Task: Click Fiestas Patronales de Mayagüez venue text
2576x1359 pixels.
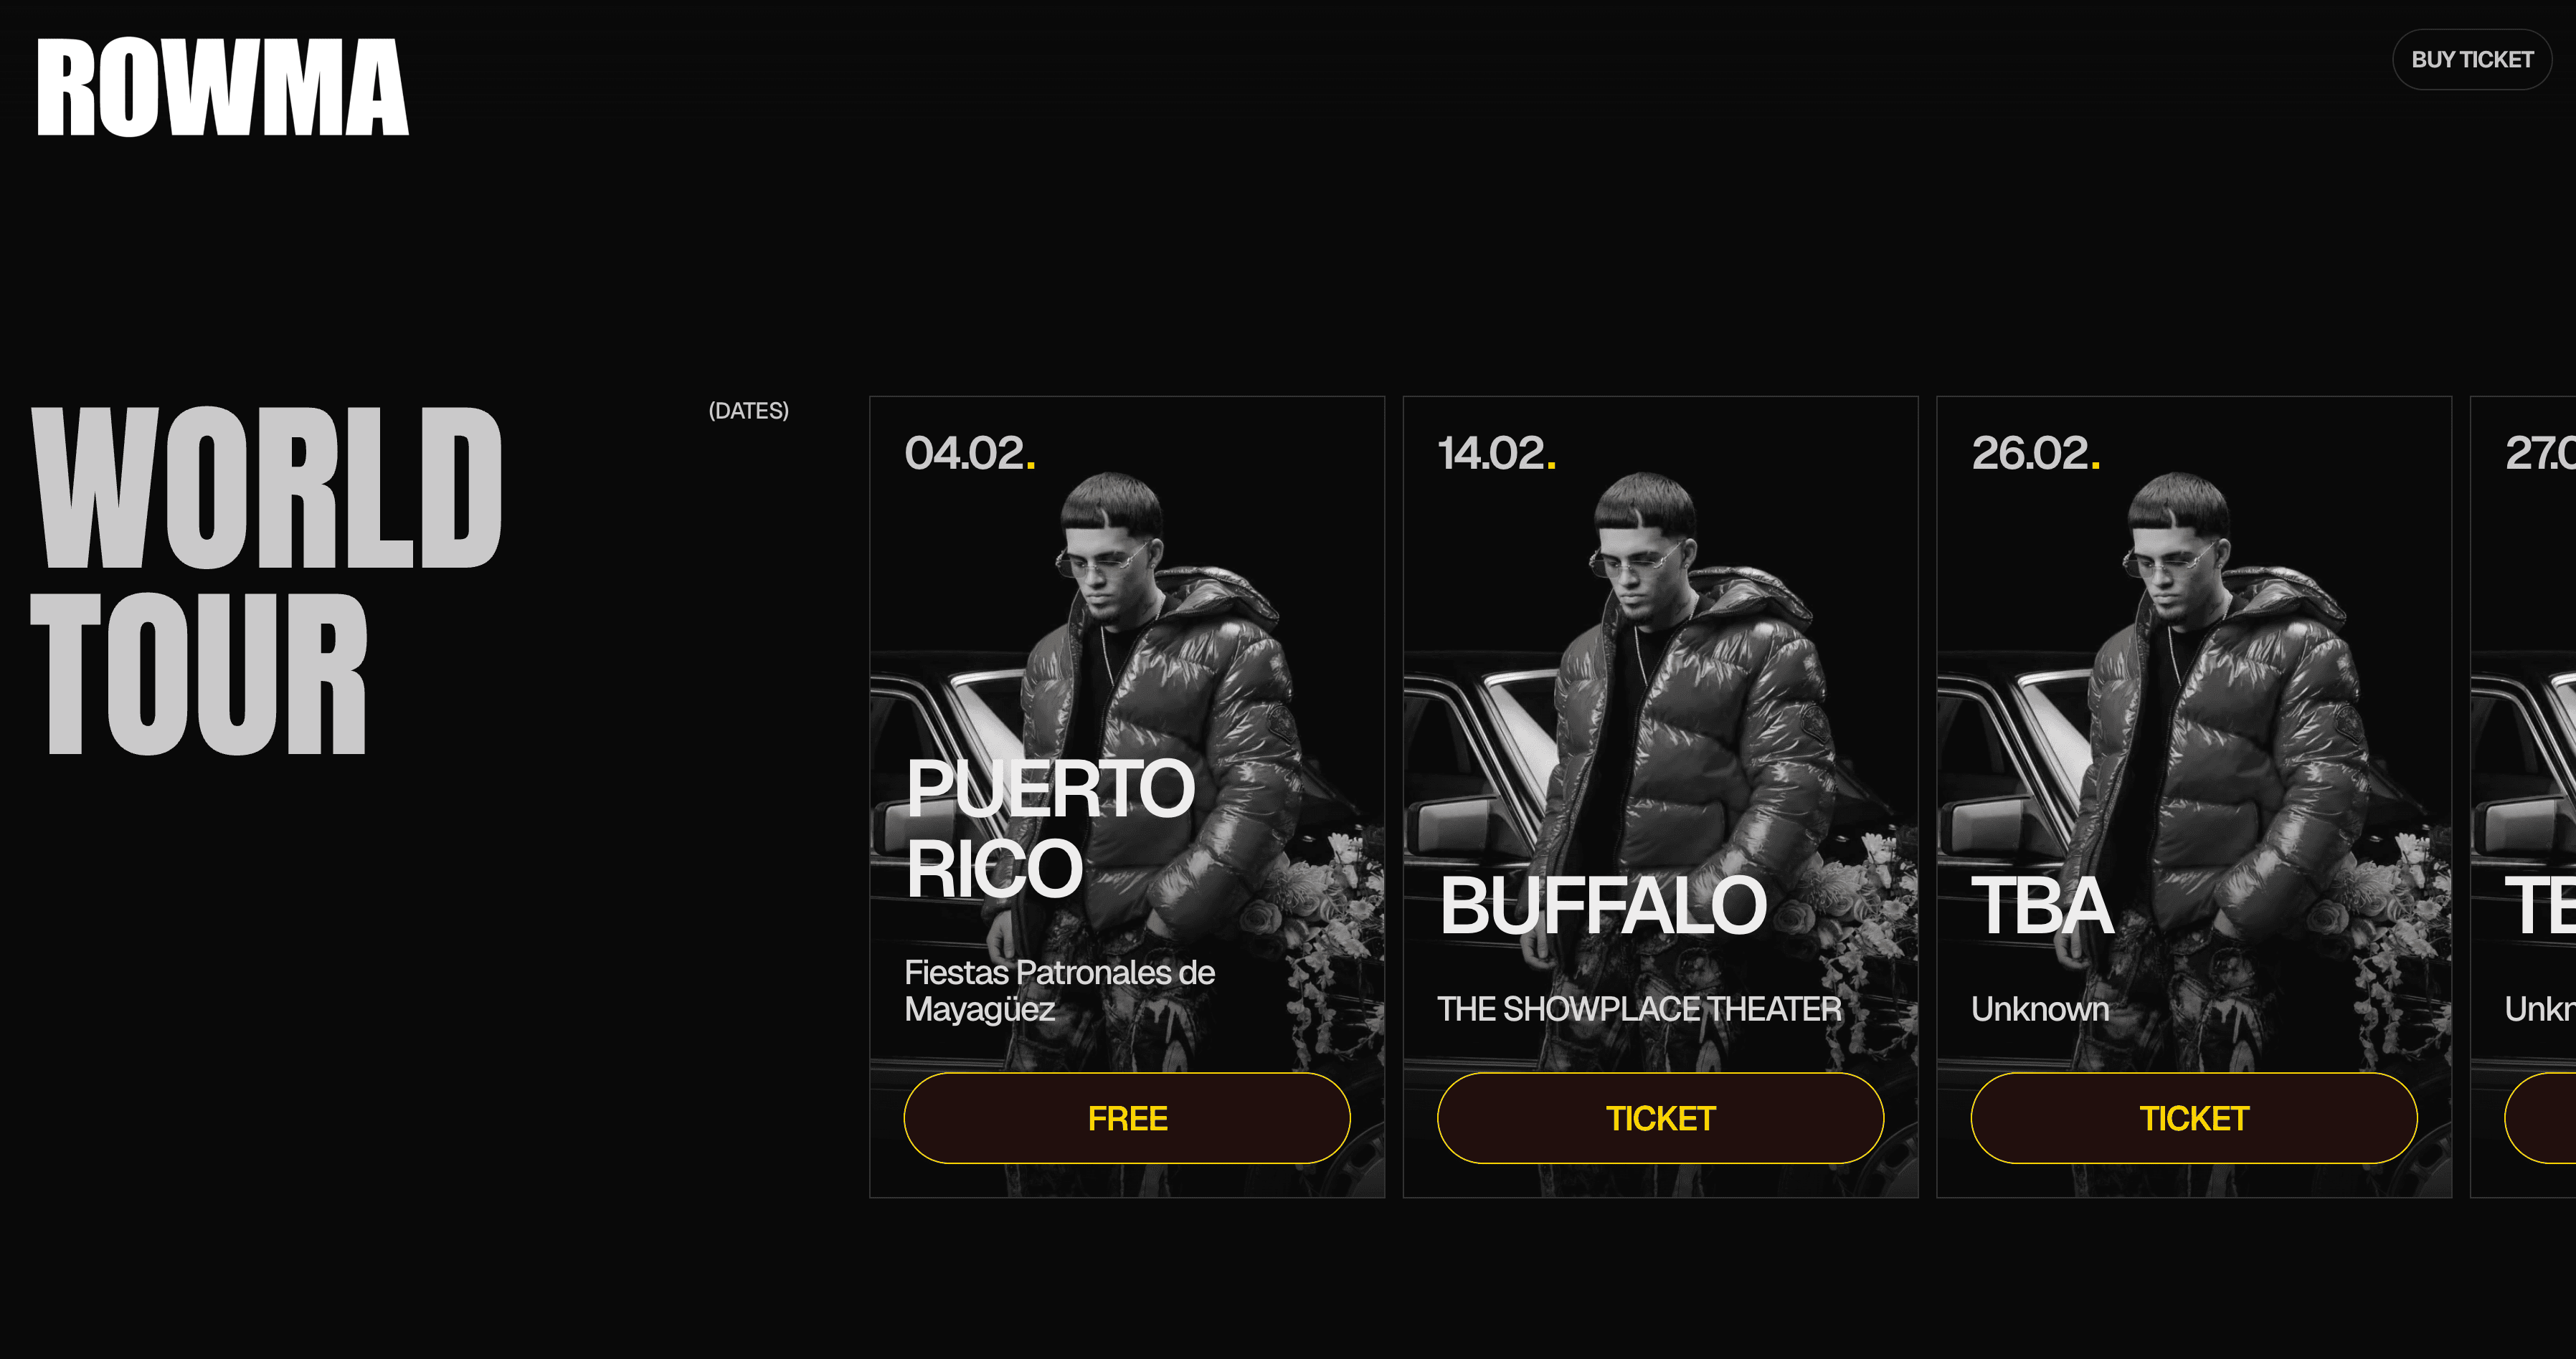Action: pos(1059,991)
